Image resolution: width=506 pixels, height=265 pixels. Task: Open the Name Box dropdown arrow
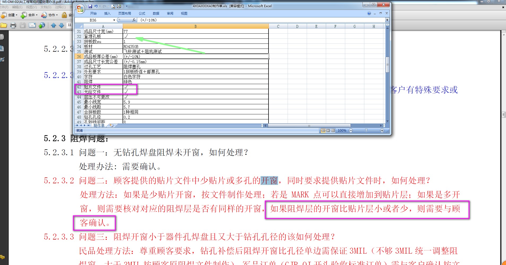tap(114, 20)
